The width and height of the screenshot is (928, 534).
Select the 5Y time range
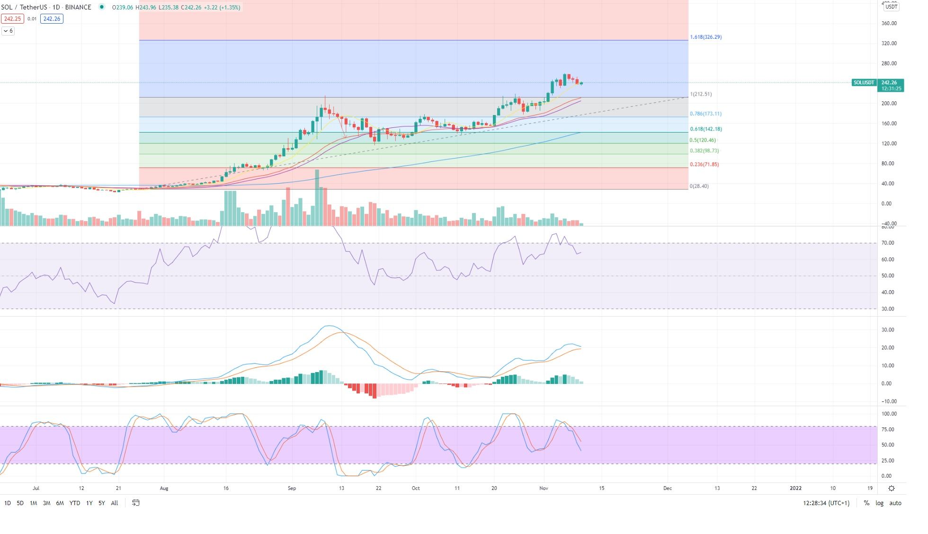click(101, 503)
